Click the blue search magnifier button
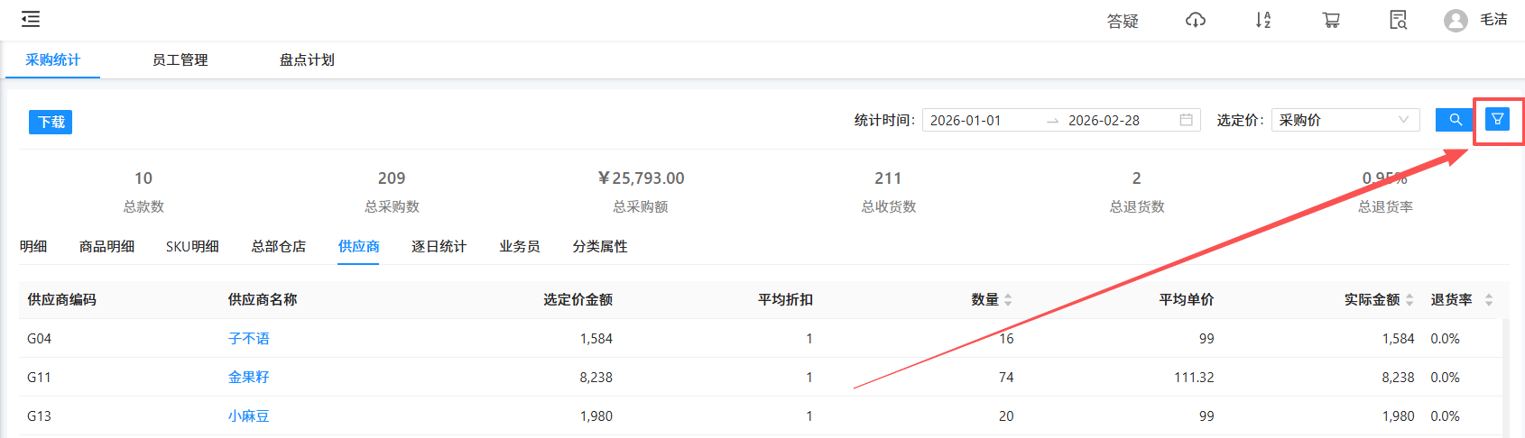The width and height of the screenshot is (1525, 438). click(1455, 120)
